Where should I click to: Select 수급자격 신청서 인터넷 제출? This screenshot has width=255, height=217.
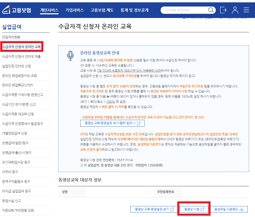(21, 57)
